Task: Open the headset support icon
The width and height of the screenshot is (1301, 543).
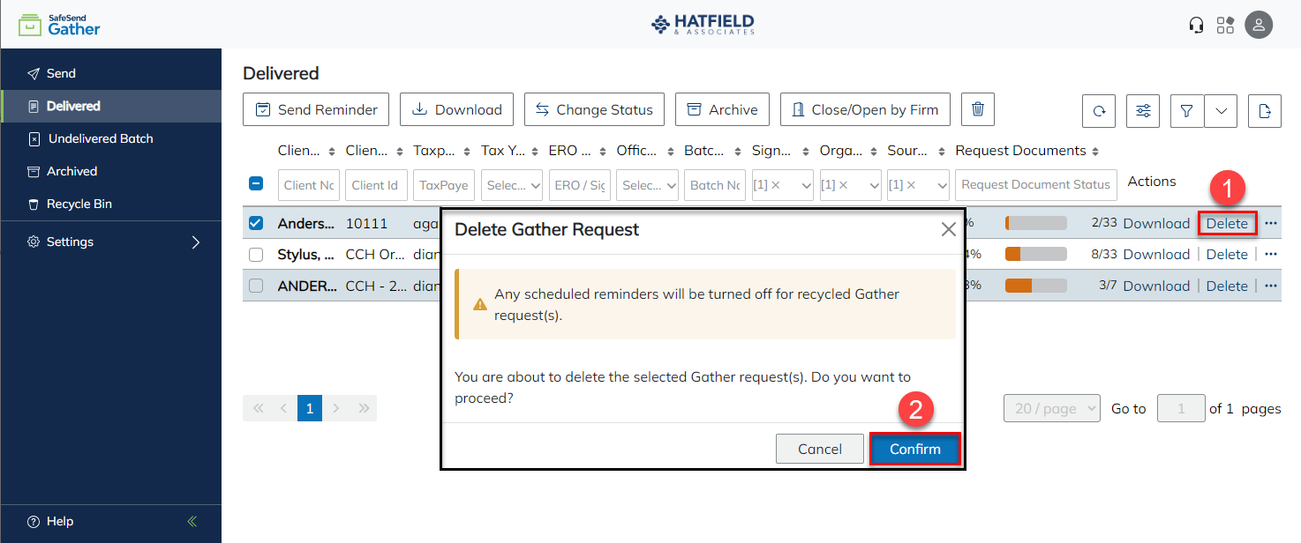Action: [x=1196, y=25]
